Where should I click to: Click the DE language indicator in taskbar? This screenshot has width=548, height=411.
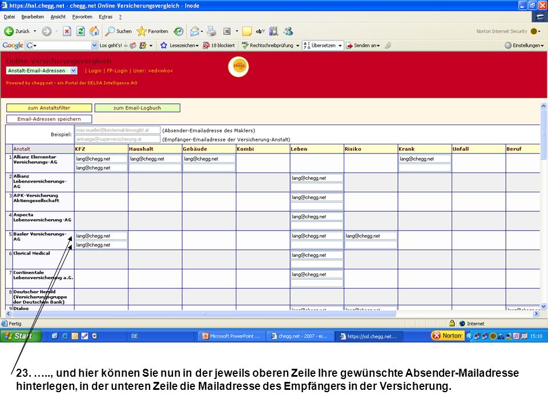(134, 336)
